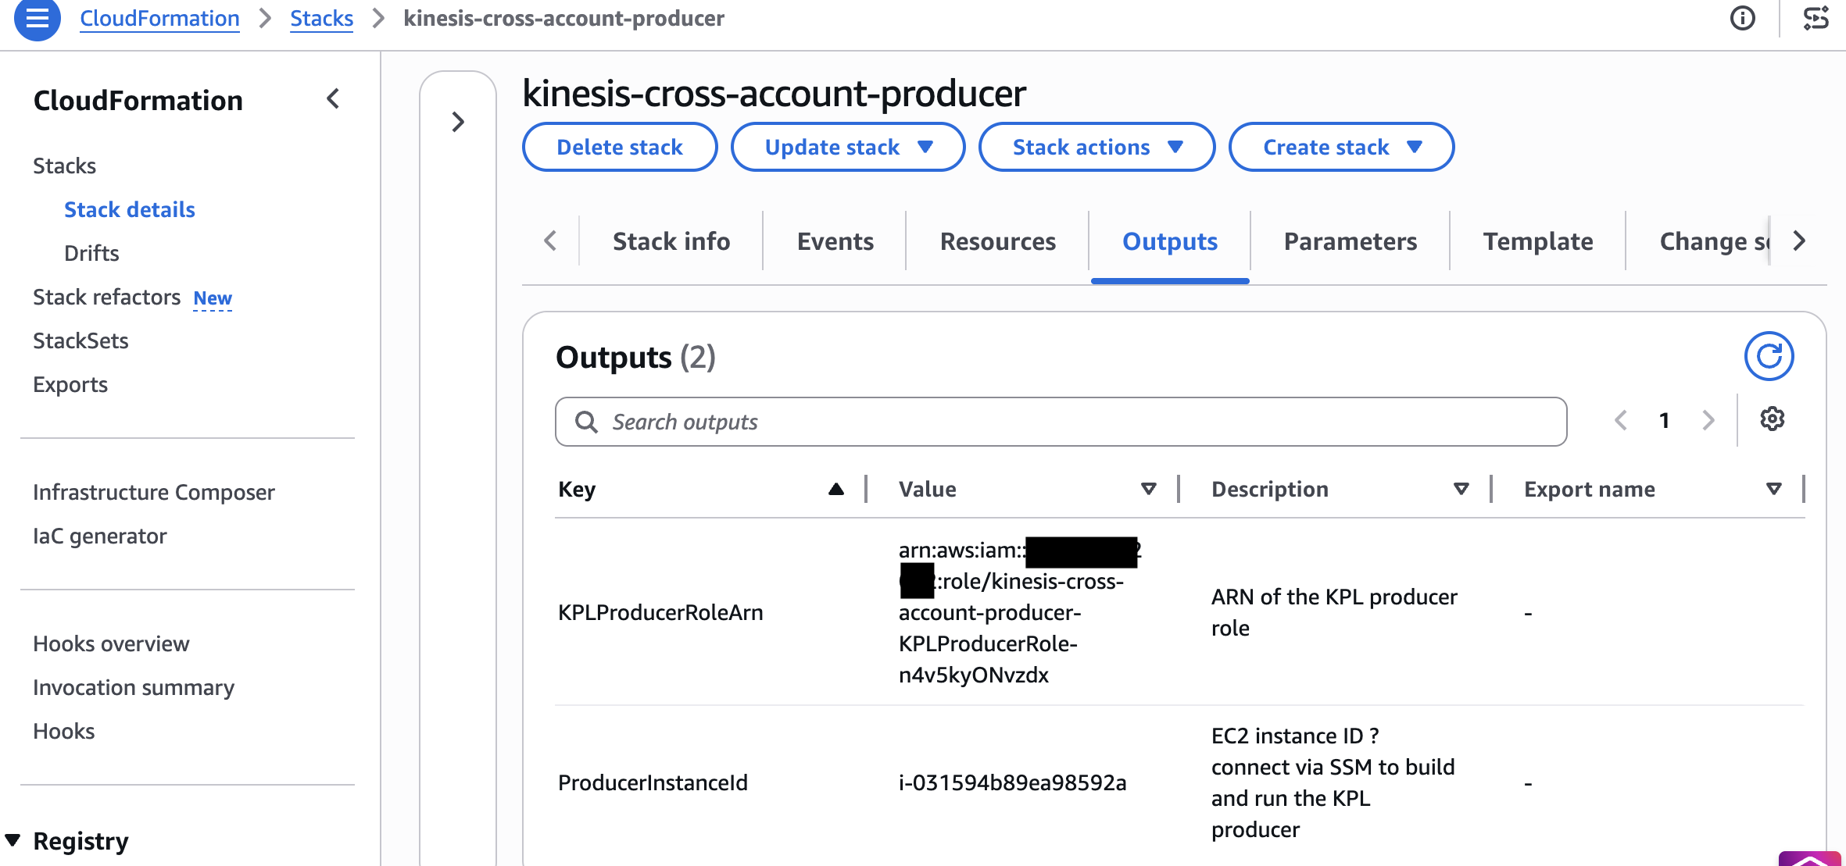Switch to the Stack info tab

[x=671, y=241]
